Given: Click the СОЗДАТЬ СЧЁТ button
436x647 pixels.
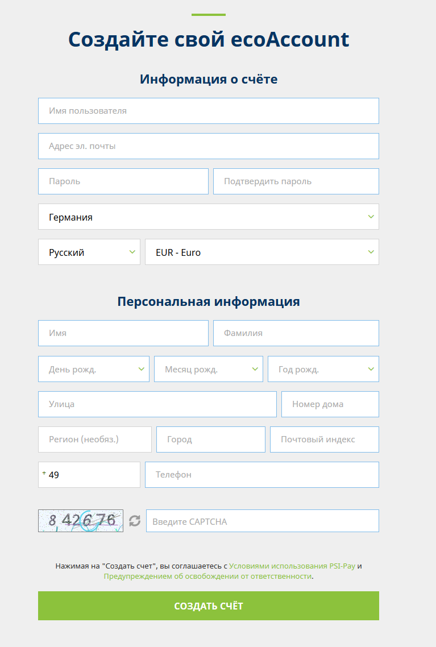Looking at the screenshot, I should point(208,605).
